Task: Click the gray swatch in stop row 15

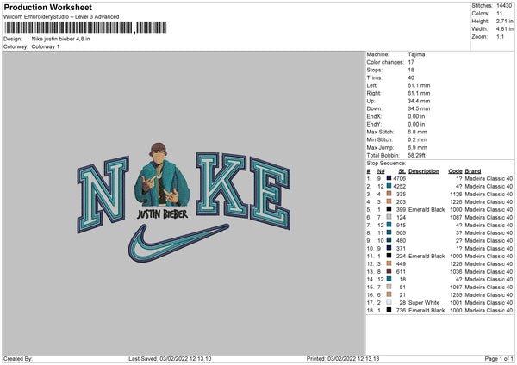Action: 389,287
